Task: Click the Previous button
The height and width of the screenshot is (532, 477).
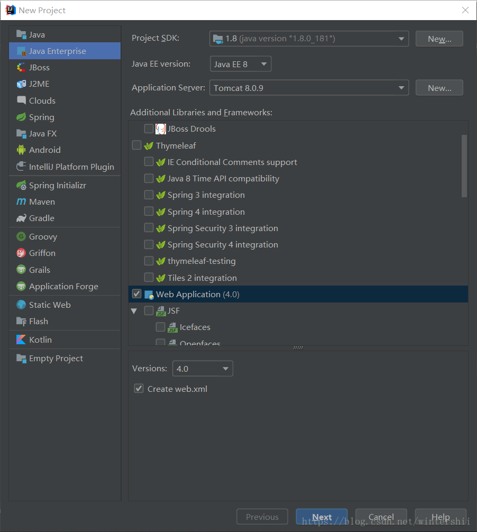Action: point(262,517)
